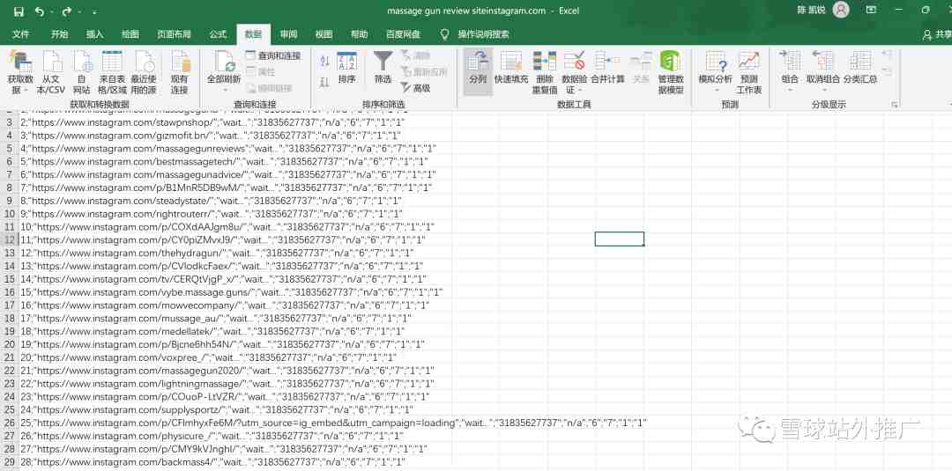
Task: Click the 自网站 (From Web) icon
Action: pos(82,73)
